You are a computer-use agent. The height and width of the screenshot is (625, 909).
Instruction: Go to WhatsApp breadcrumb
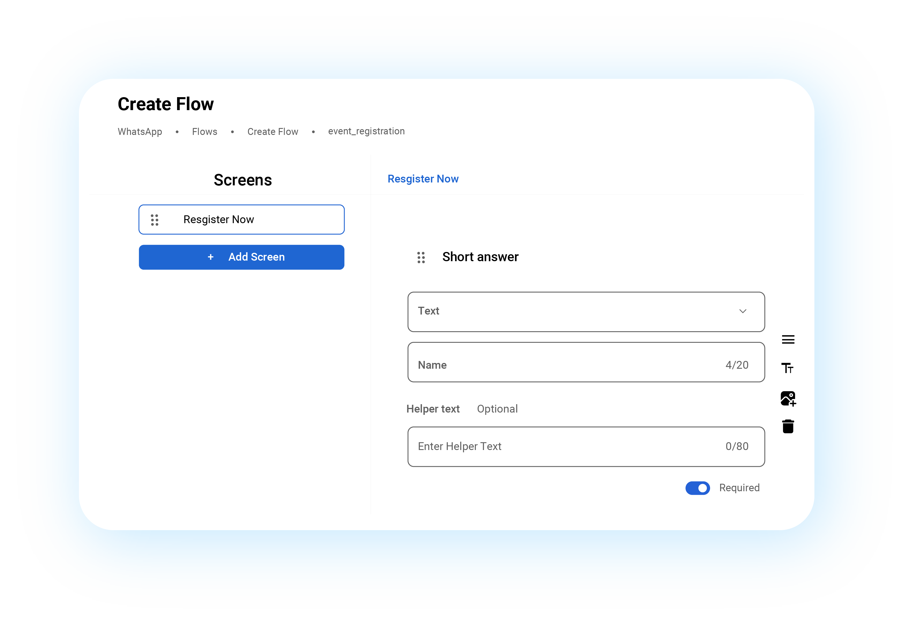pos(140,131)
